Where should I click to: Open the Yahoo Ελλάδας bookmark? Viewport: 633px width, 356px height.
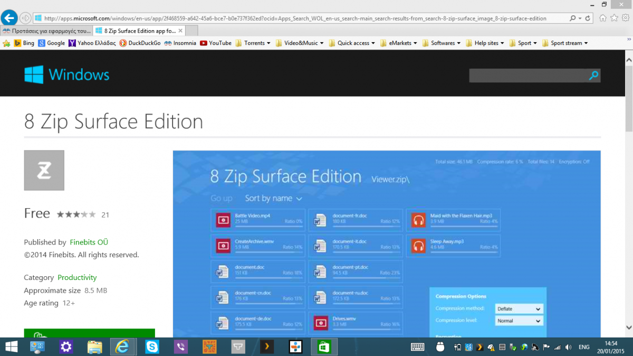tap(92, 43)
